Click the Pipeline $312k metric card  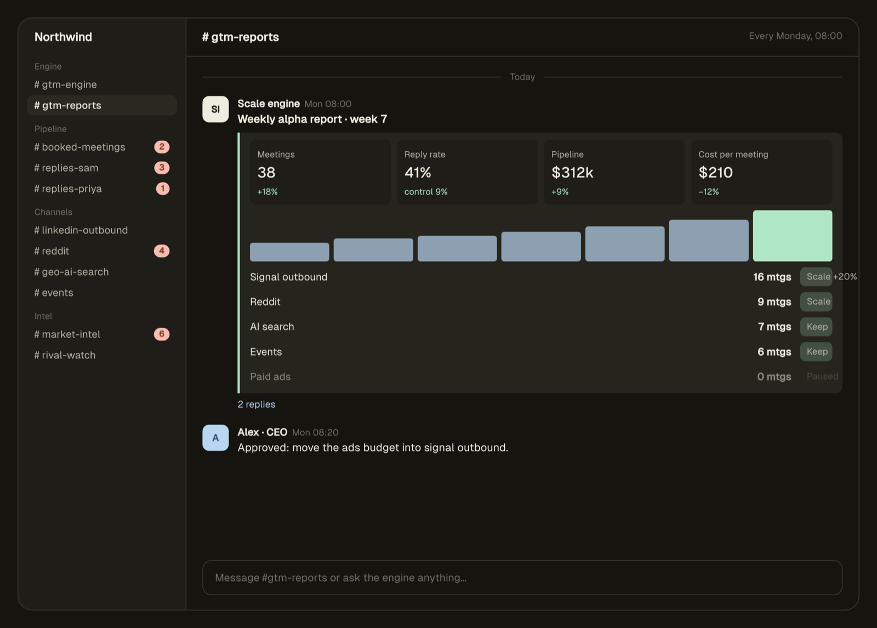click(614, 172)
